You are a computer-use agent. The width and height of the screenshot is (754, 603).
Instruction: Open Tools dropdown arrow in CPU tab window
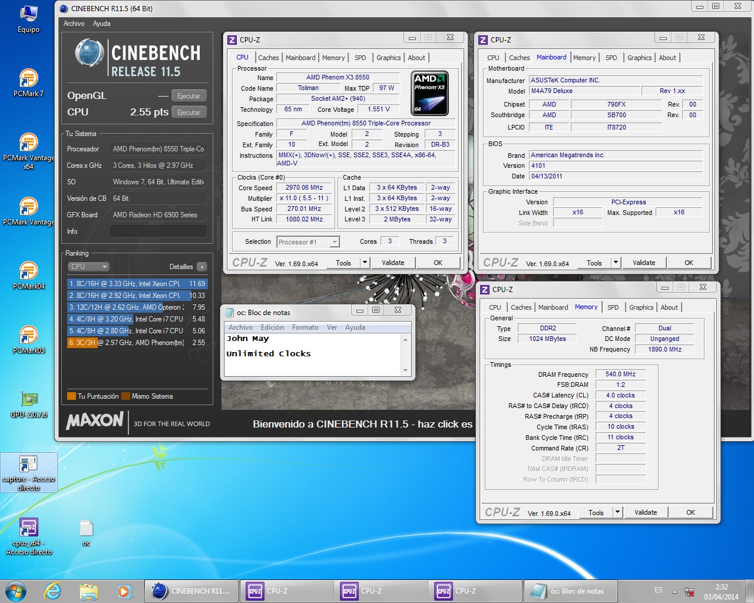pyautogui.click(x=365, y=263)
